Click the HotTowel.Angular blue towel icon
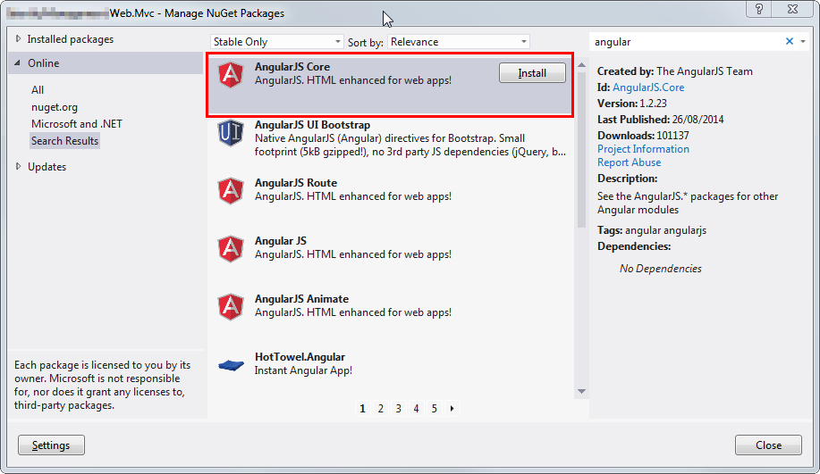 [x=231, y=365]
